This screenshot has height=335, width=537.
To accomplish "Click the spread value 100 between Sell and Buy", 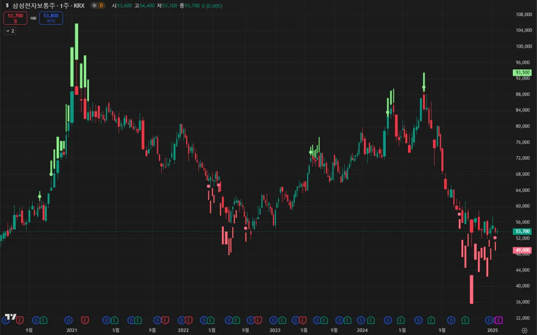I will [33, 18].
